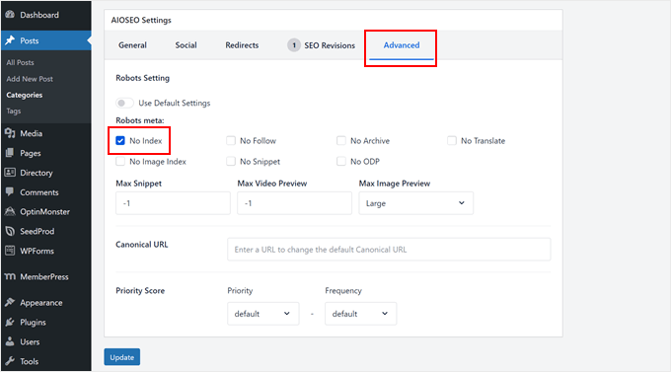Click the Posts pushpin icon
Image resolution: width=671 pixels, height=372 pixels.
tap(10, 40)
